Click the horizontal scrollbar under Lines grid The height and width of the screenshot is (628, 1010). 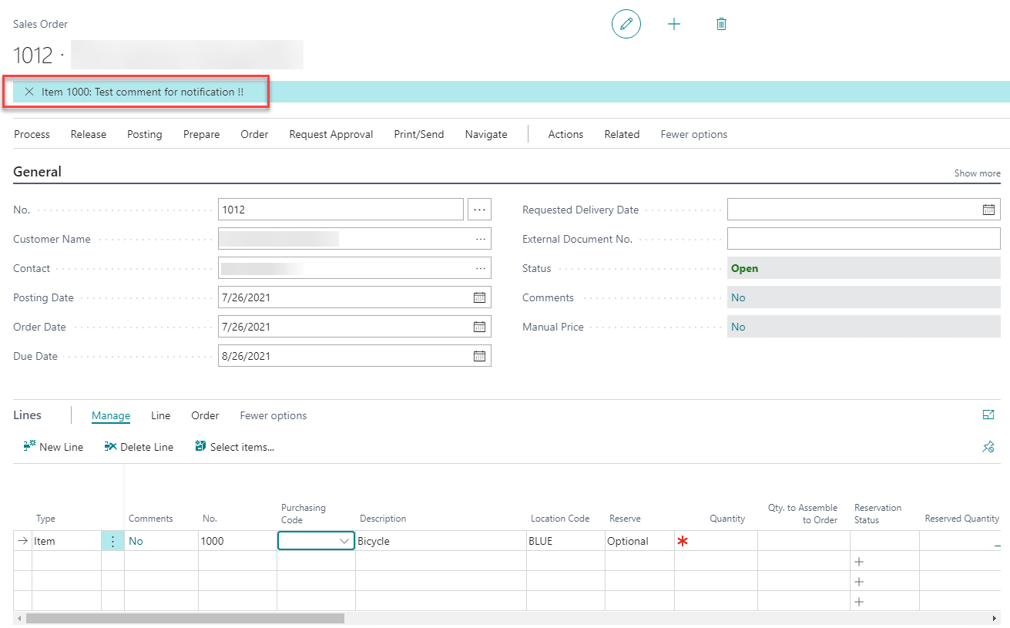pos(185,618)
